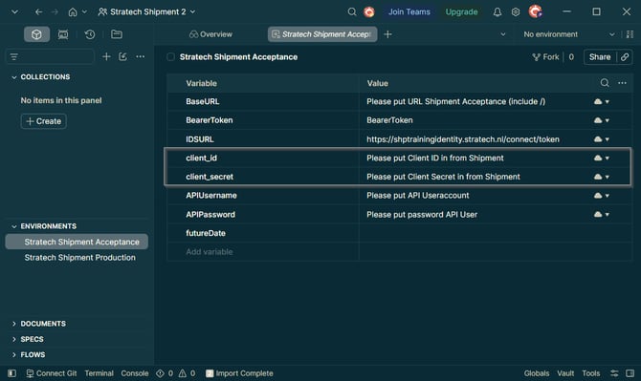The height and width of the screenshot is (381, 641).
Task: Open the settings gear icon
Action: pyautogui.click(x=516, y=11)
